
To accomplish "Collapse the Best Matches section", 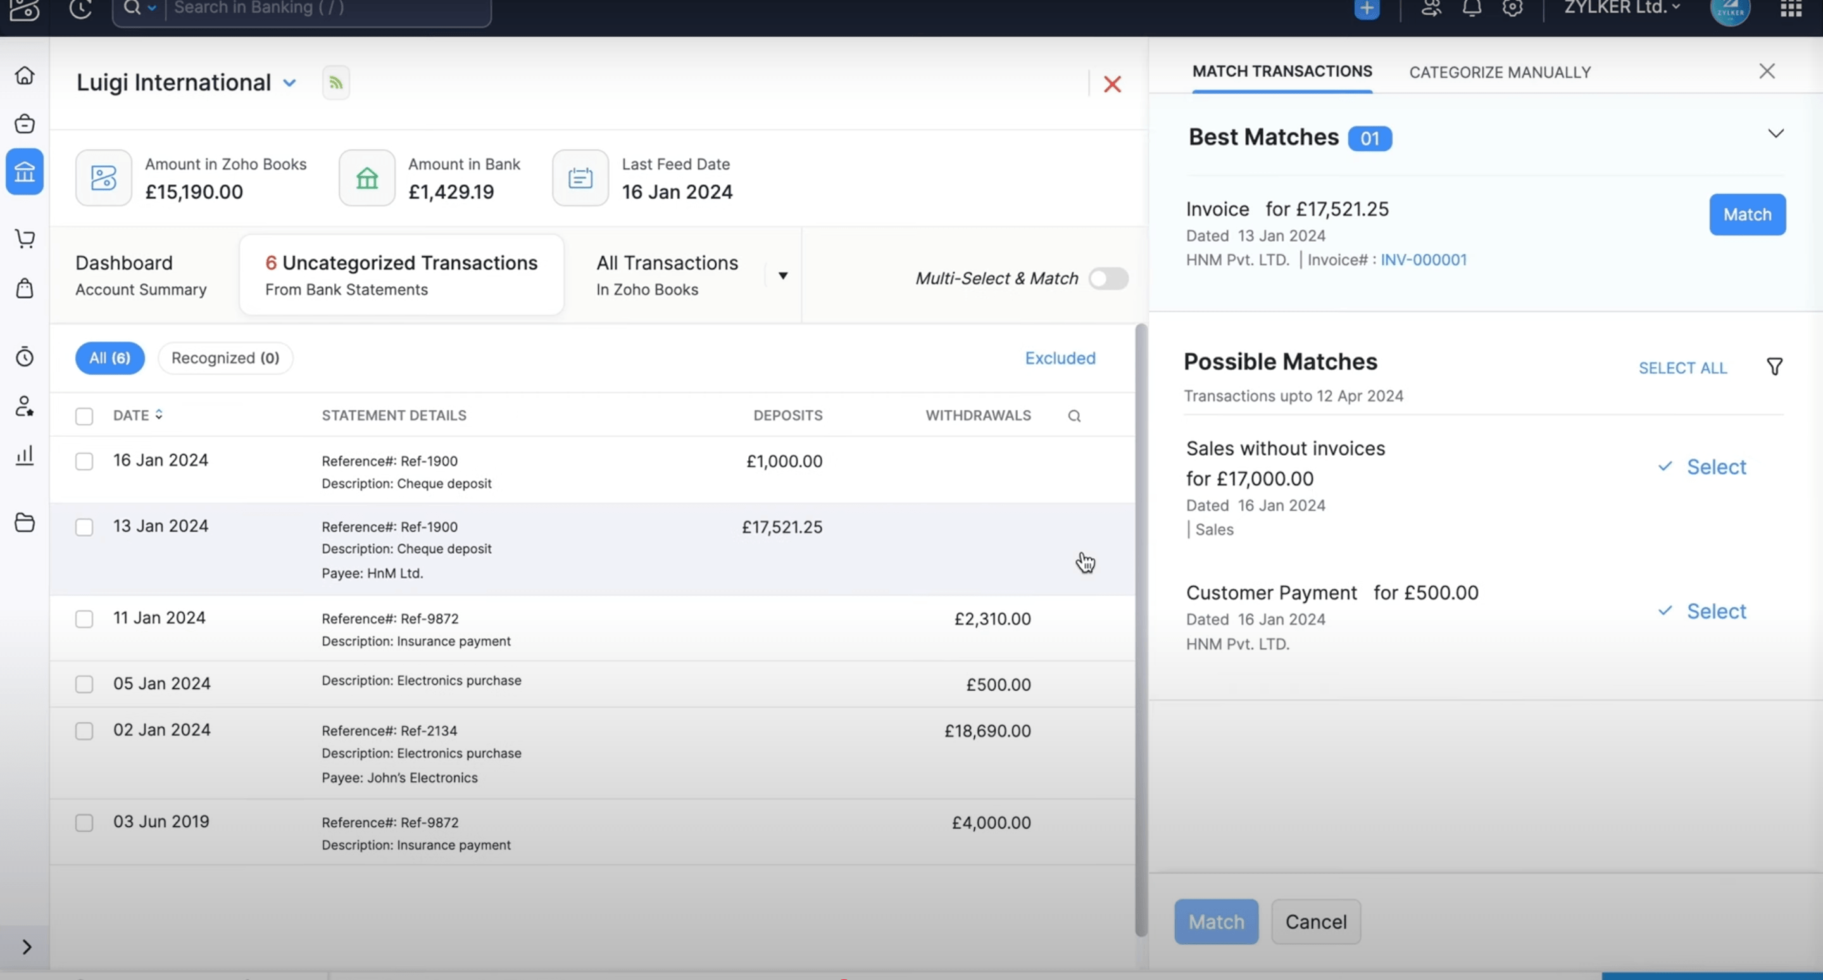I will tap(1776, 134).
